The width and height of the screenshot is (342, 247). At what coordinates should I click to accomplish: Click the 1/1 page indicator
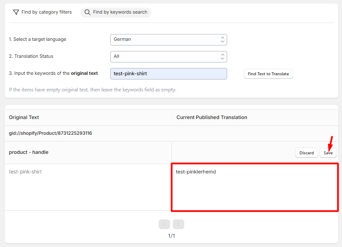pos(171,236)
